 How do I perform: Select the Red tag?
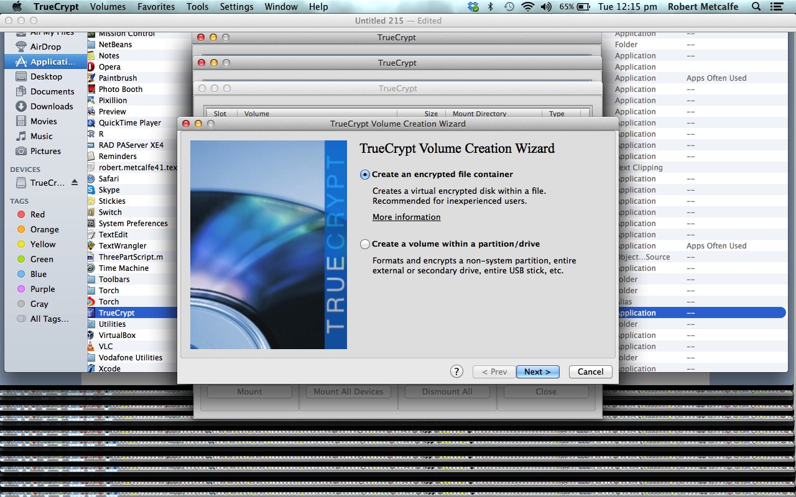pos(38,214)
